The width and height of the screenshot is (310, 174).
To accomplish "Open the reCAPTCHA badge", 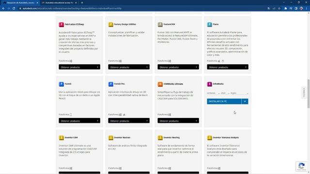I will pyautogui.click(x=301, y=166).
